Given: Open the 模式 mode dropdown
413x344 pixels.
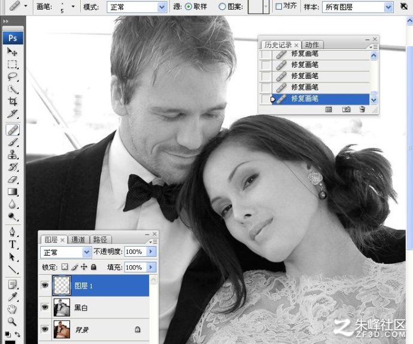Looking at the screenshot, I should (162, 7).
